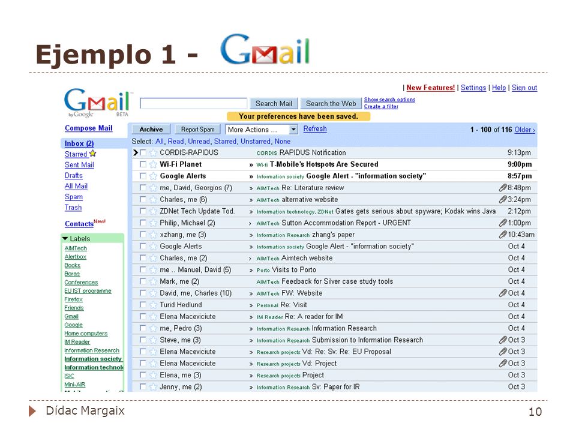Open the Spam folder
This screenshot has height=432, width=576.
tap(73, 197)
